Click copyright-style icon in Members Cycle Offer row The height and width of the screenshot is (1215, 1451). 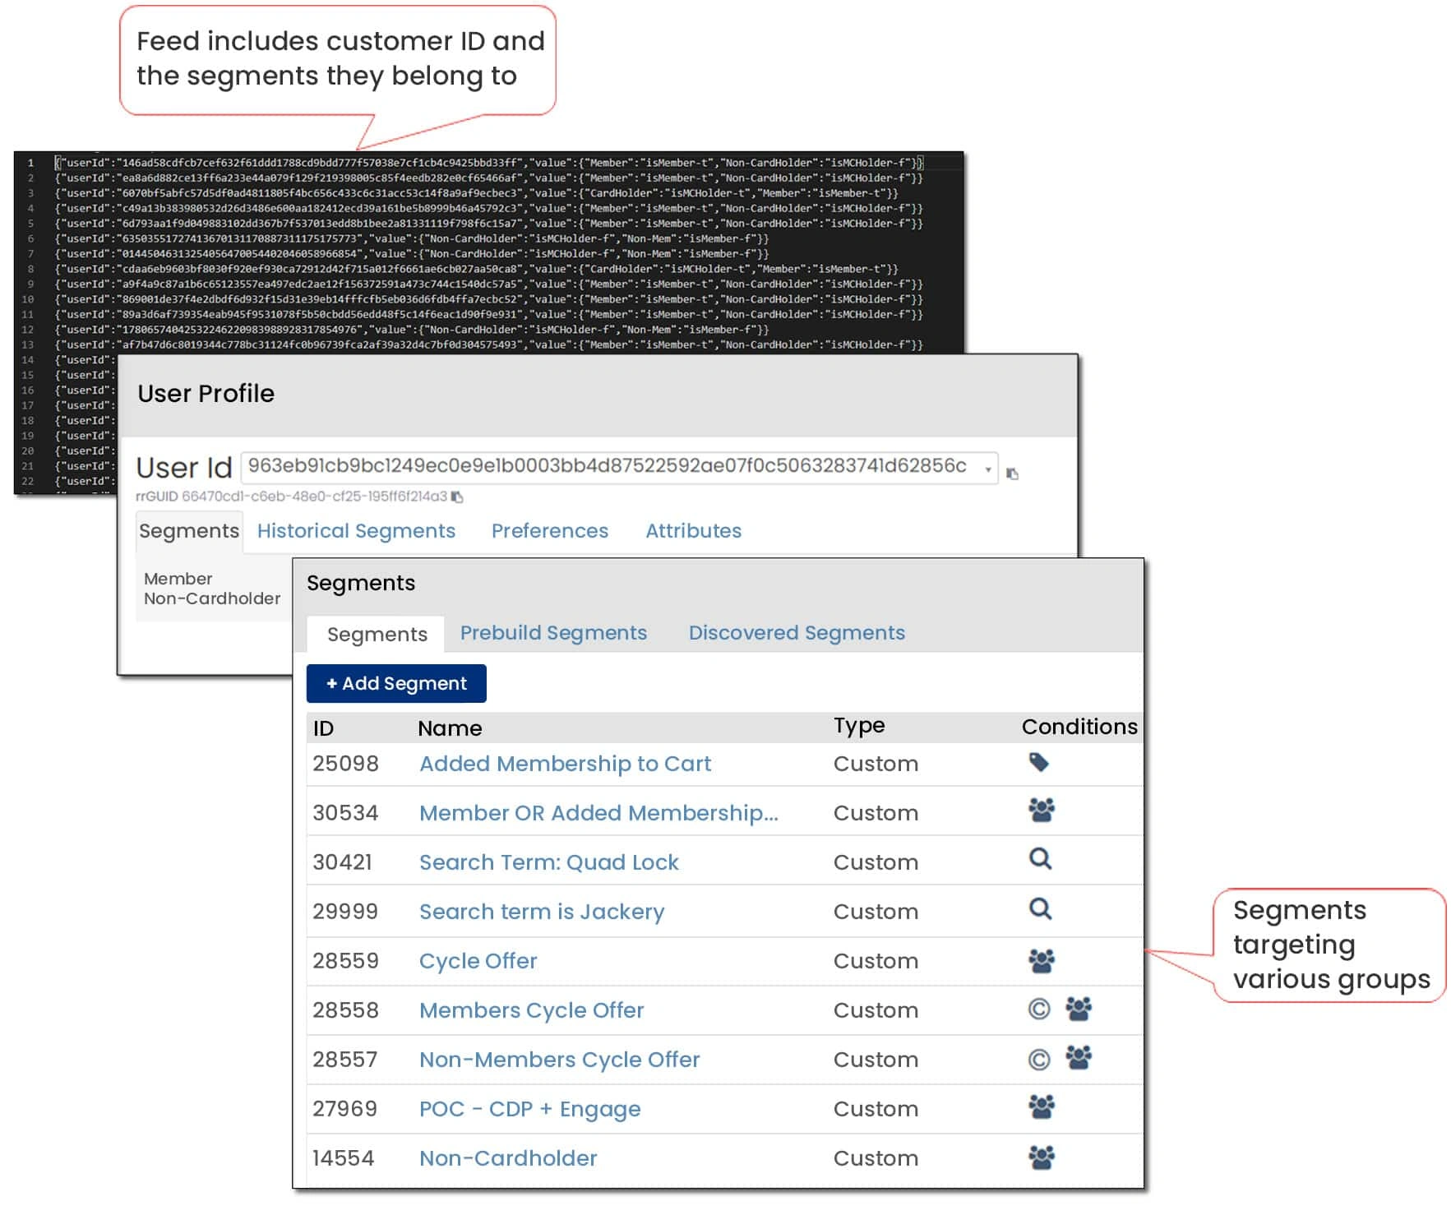[1039, 1009]
